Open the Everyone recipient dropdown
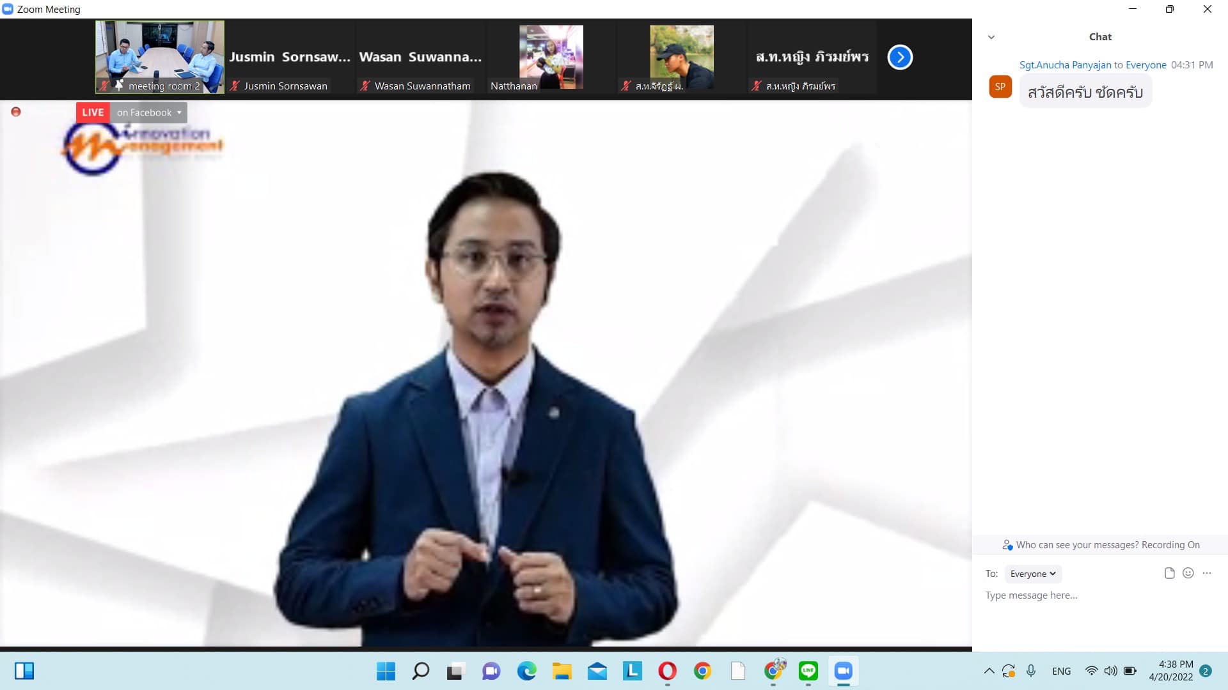 [1032, 574]
